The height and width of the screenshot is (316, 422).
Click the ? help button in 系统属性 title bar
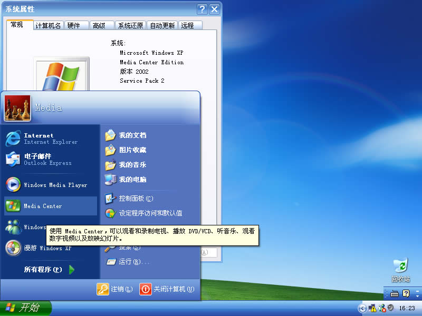(x=203, y=9)
